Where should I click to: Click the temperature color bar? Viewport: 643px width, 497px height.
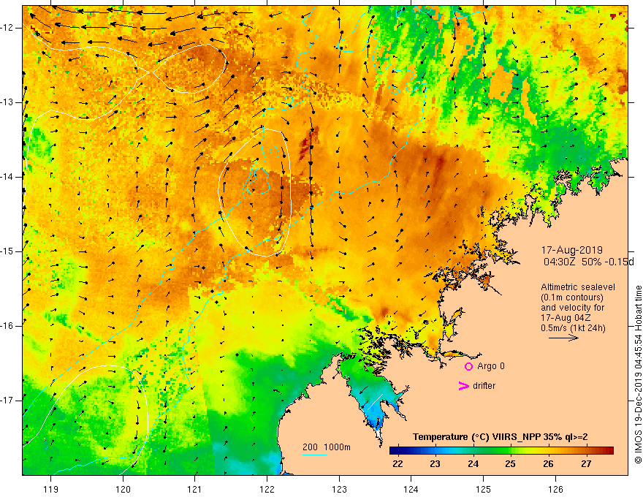pos(501,450)
